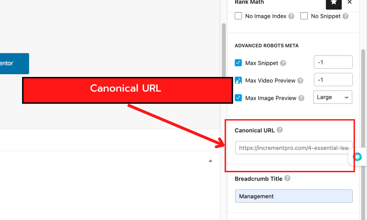Check the No Snippet checkbox

click(x=304, y=16)
